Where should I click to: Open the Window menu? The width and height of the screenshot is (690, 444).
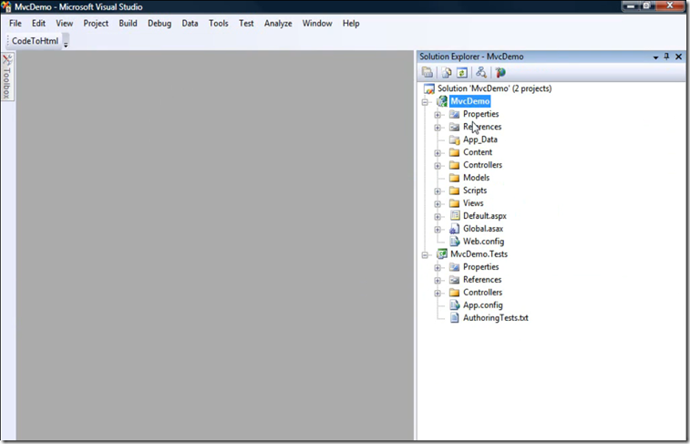(317, 24)
